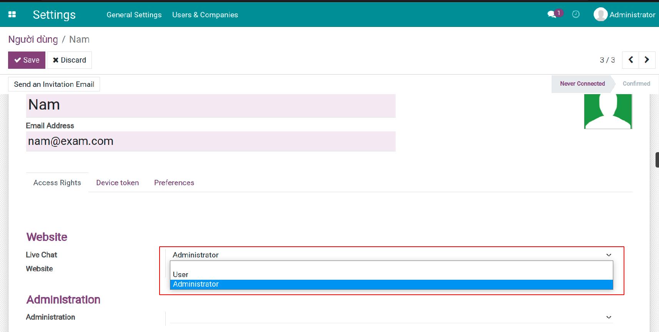Click the vertical scrollbar handle on right edge
659x332 pixels.
click(657, 160)
